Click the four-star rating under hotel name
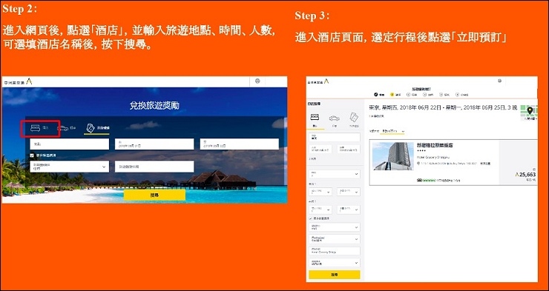 421,151
